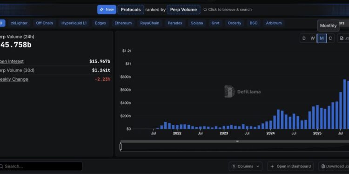
Task: Select the zkLighter chain filter
Action: coord(20,23)
